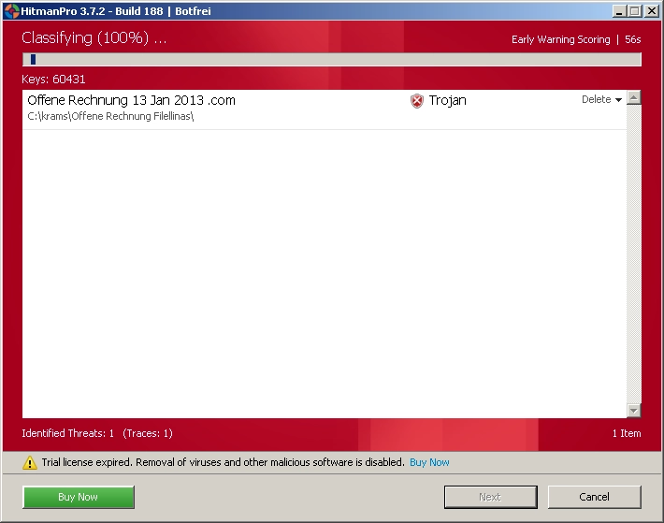This screenshot has width=664, height=523.
Task: Click the yellow warning triangle icon
Action: coord(30,462)
